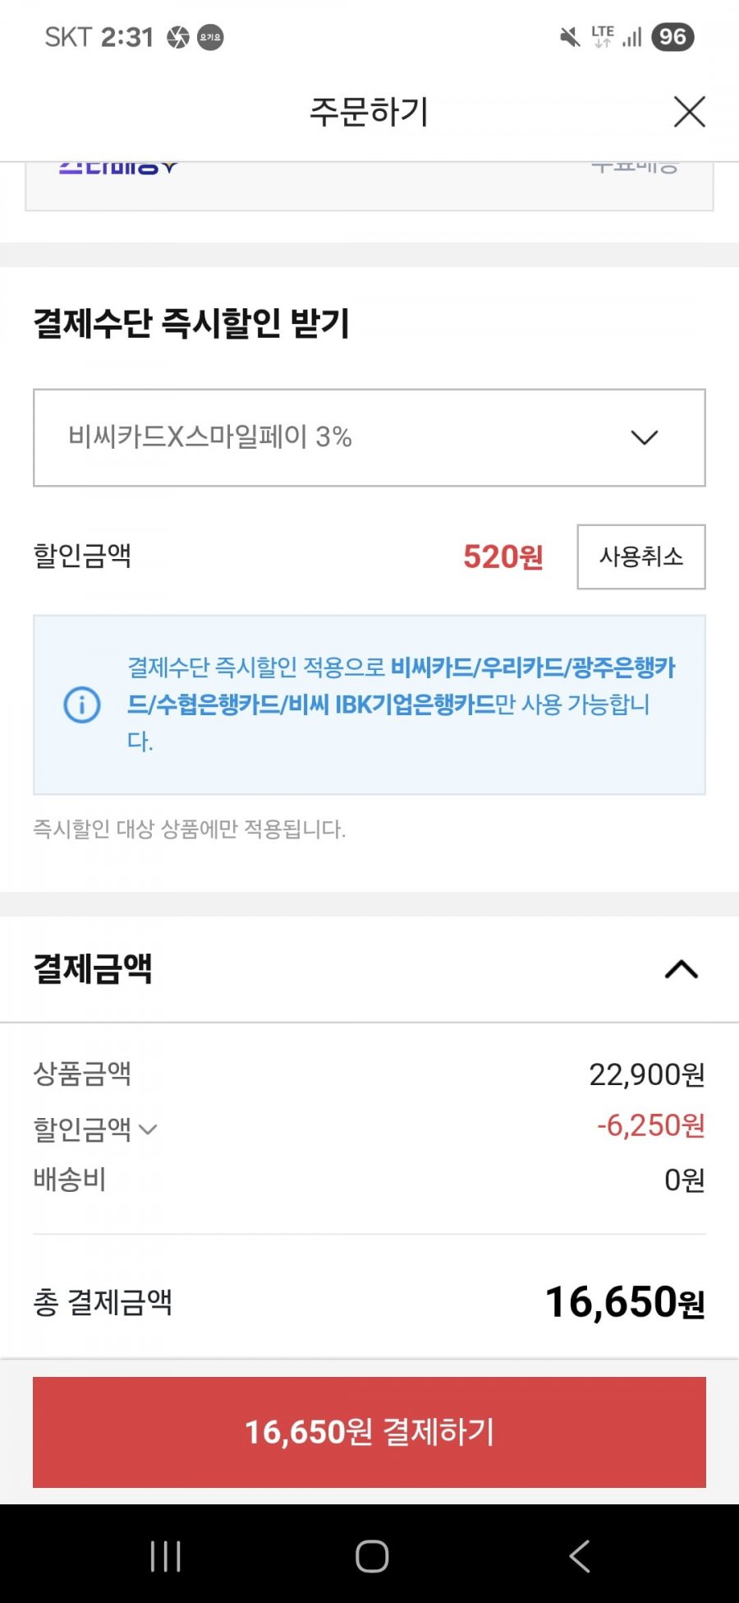
Task: Tap the LTE signal strength icon
Action: click(631, 37)
